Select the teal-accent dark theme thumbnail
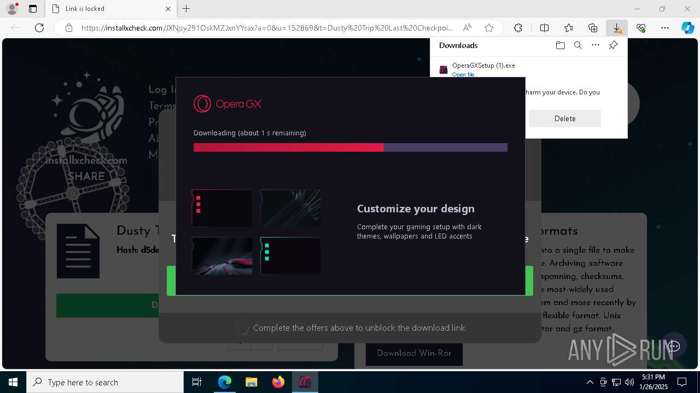The width and height of the screenshot is (700, 393). point(290,256)
